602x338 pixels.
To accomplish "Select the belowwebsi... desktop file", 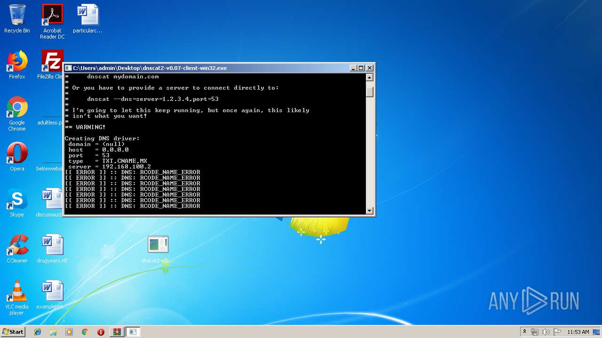I will pyautogui.click(x=50, y=169).
